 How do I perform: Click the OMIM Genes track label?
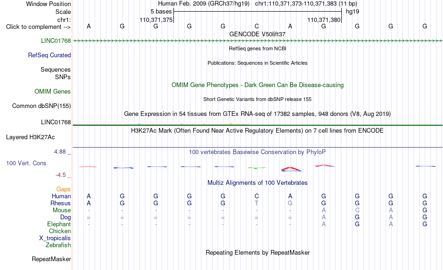[x=53, y=91]
